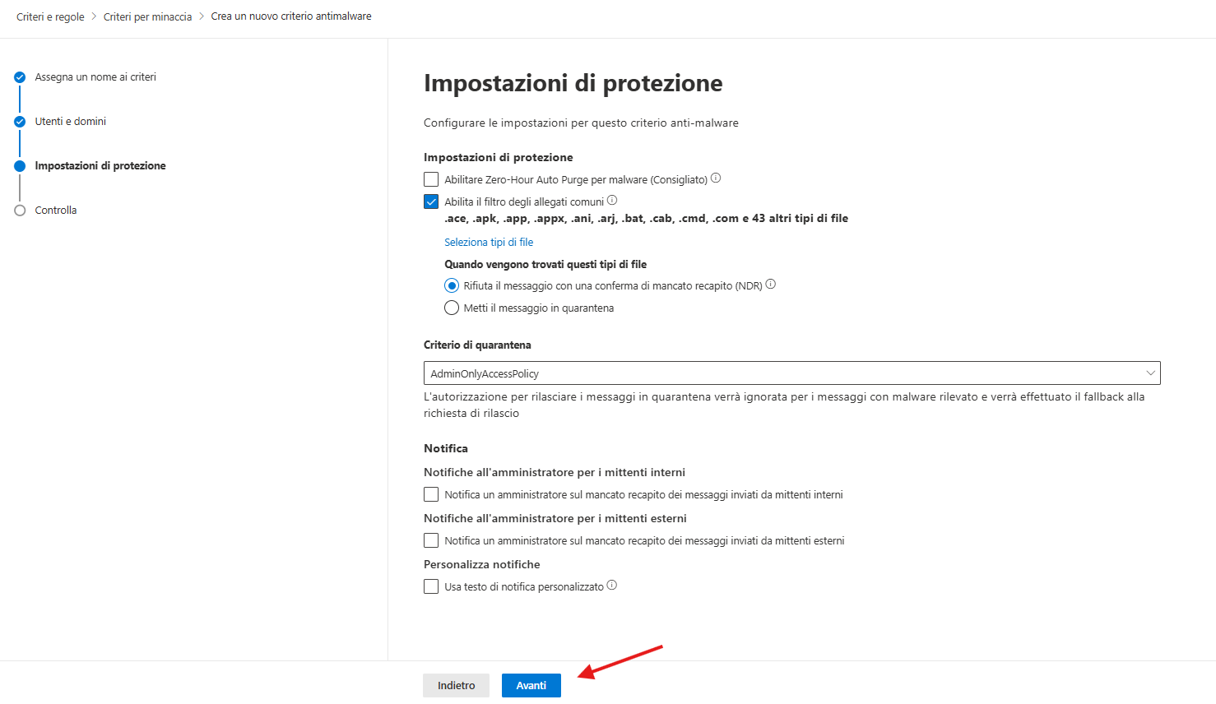The image size is (1216, 704).
Task: Open the AdminOnlyAccessPolicy quarantine dropdown
Action: tap(791, 373)
